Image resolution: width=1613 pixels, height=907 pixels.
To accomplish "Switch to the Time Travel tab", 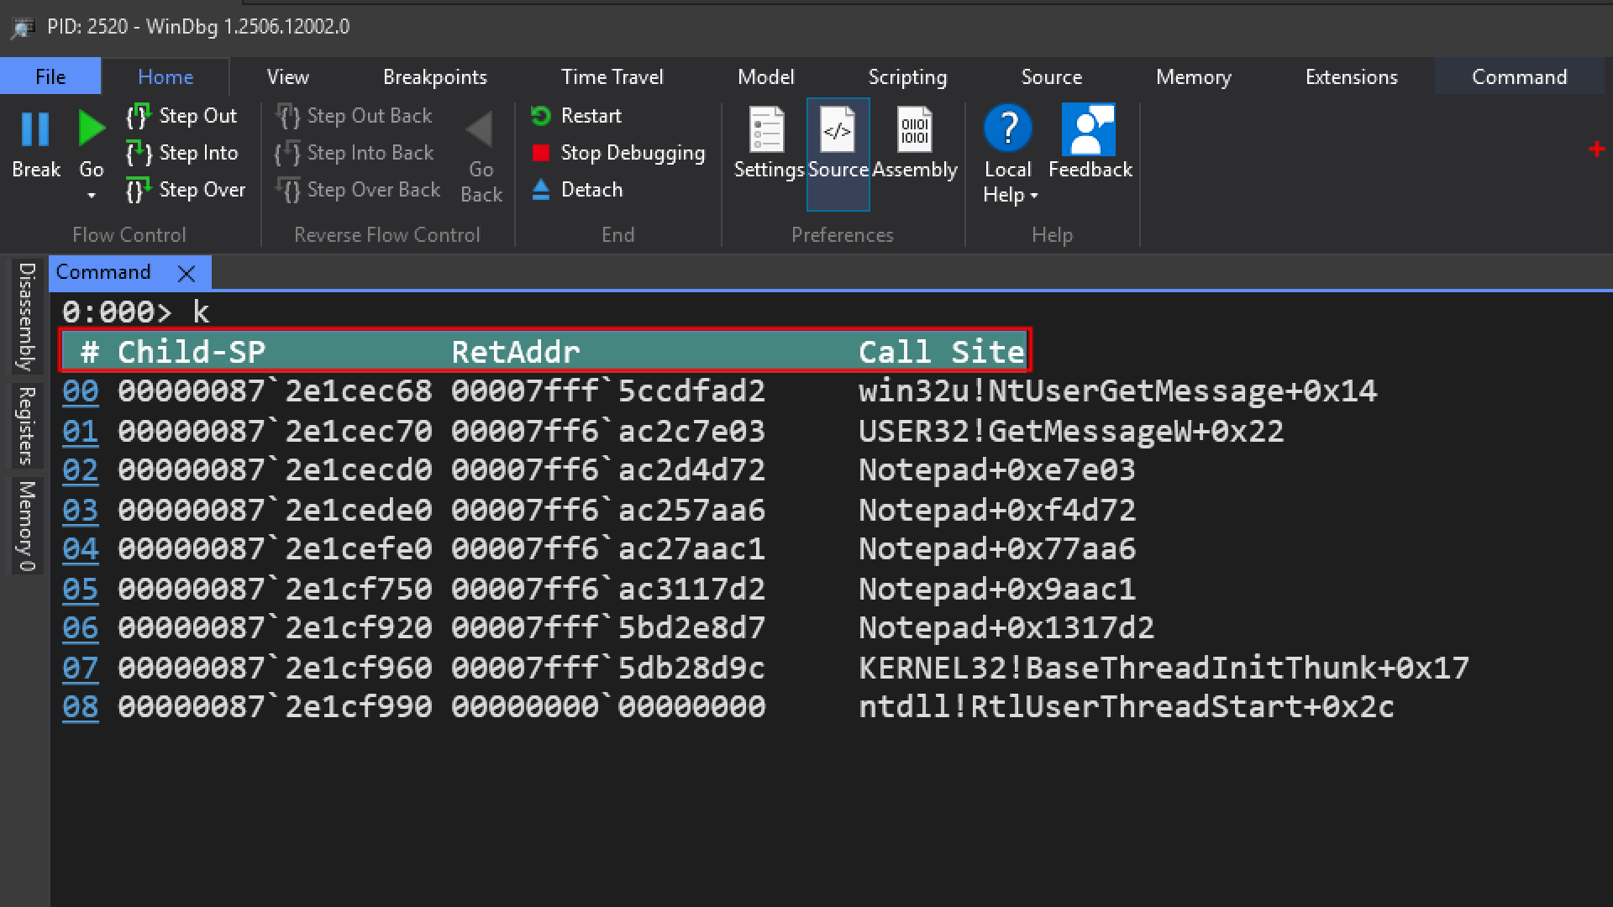I will click(612, 77).
